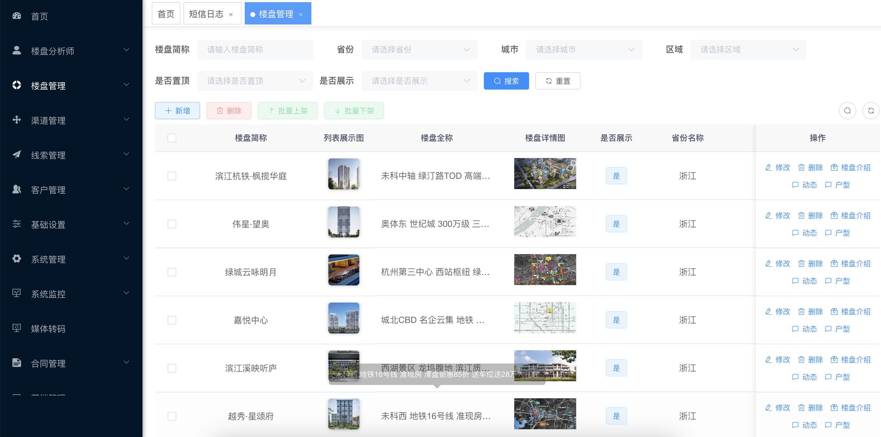Screen dimensions: 881x437
Task: Click the dashboard icon beside 首页
Action: (17, 16)
